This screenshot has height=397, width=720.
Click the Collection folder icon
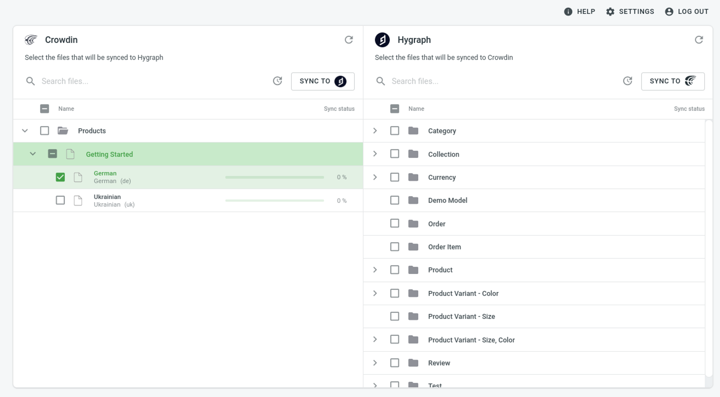coord(413,154)
